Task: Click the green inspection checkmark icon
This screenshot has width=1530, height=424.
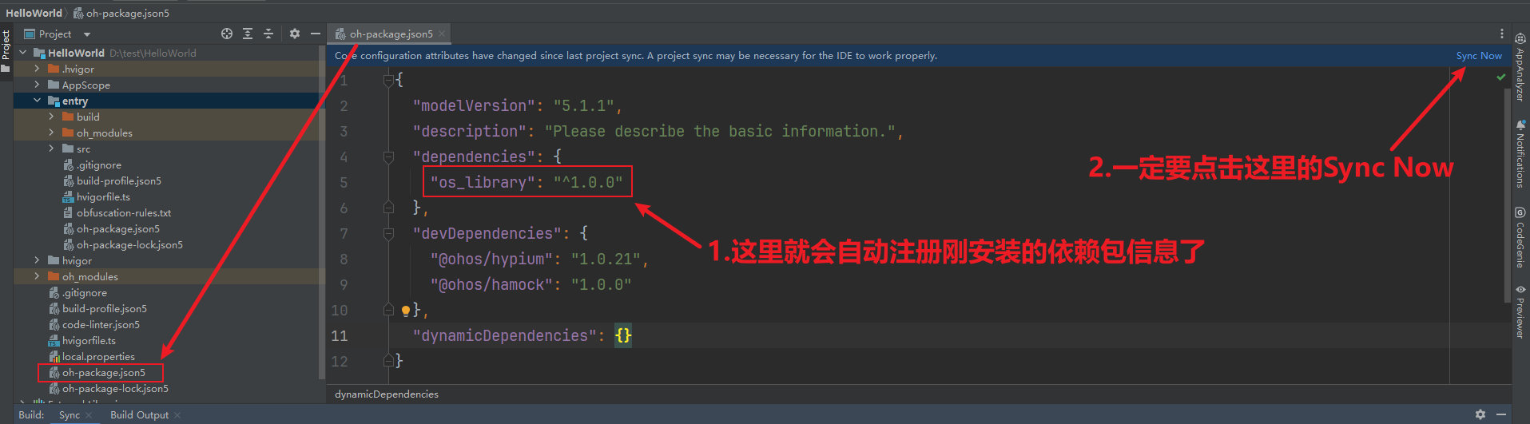Action: point(1501,77)
